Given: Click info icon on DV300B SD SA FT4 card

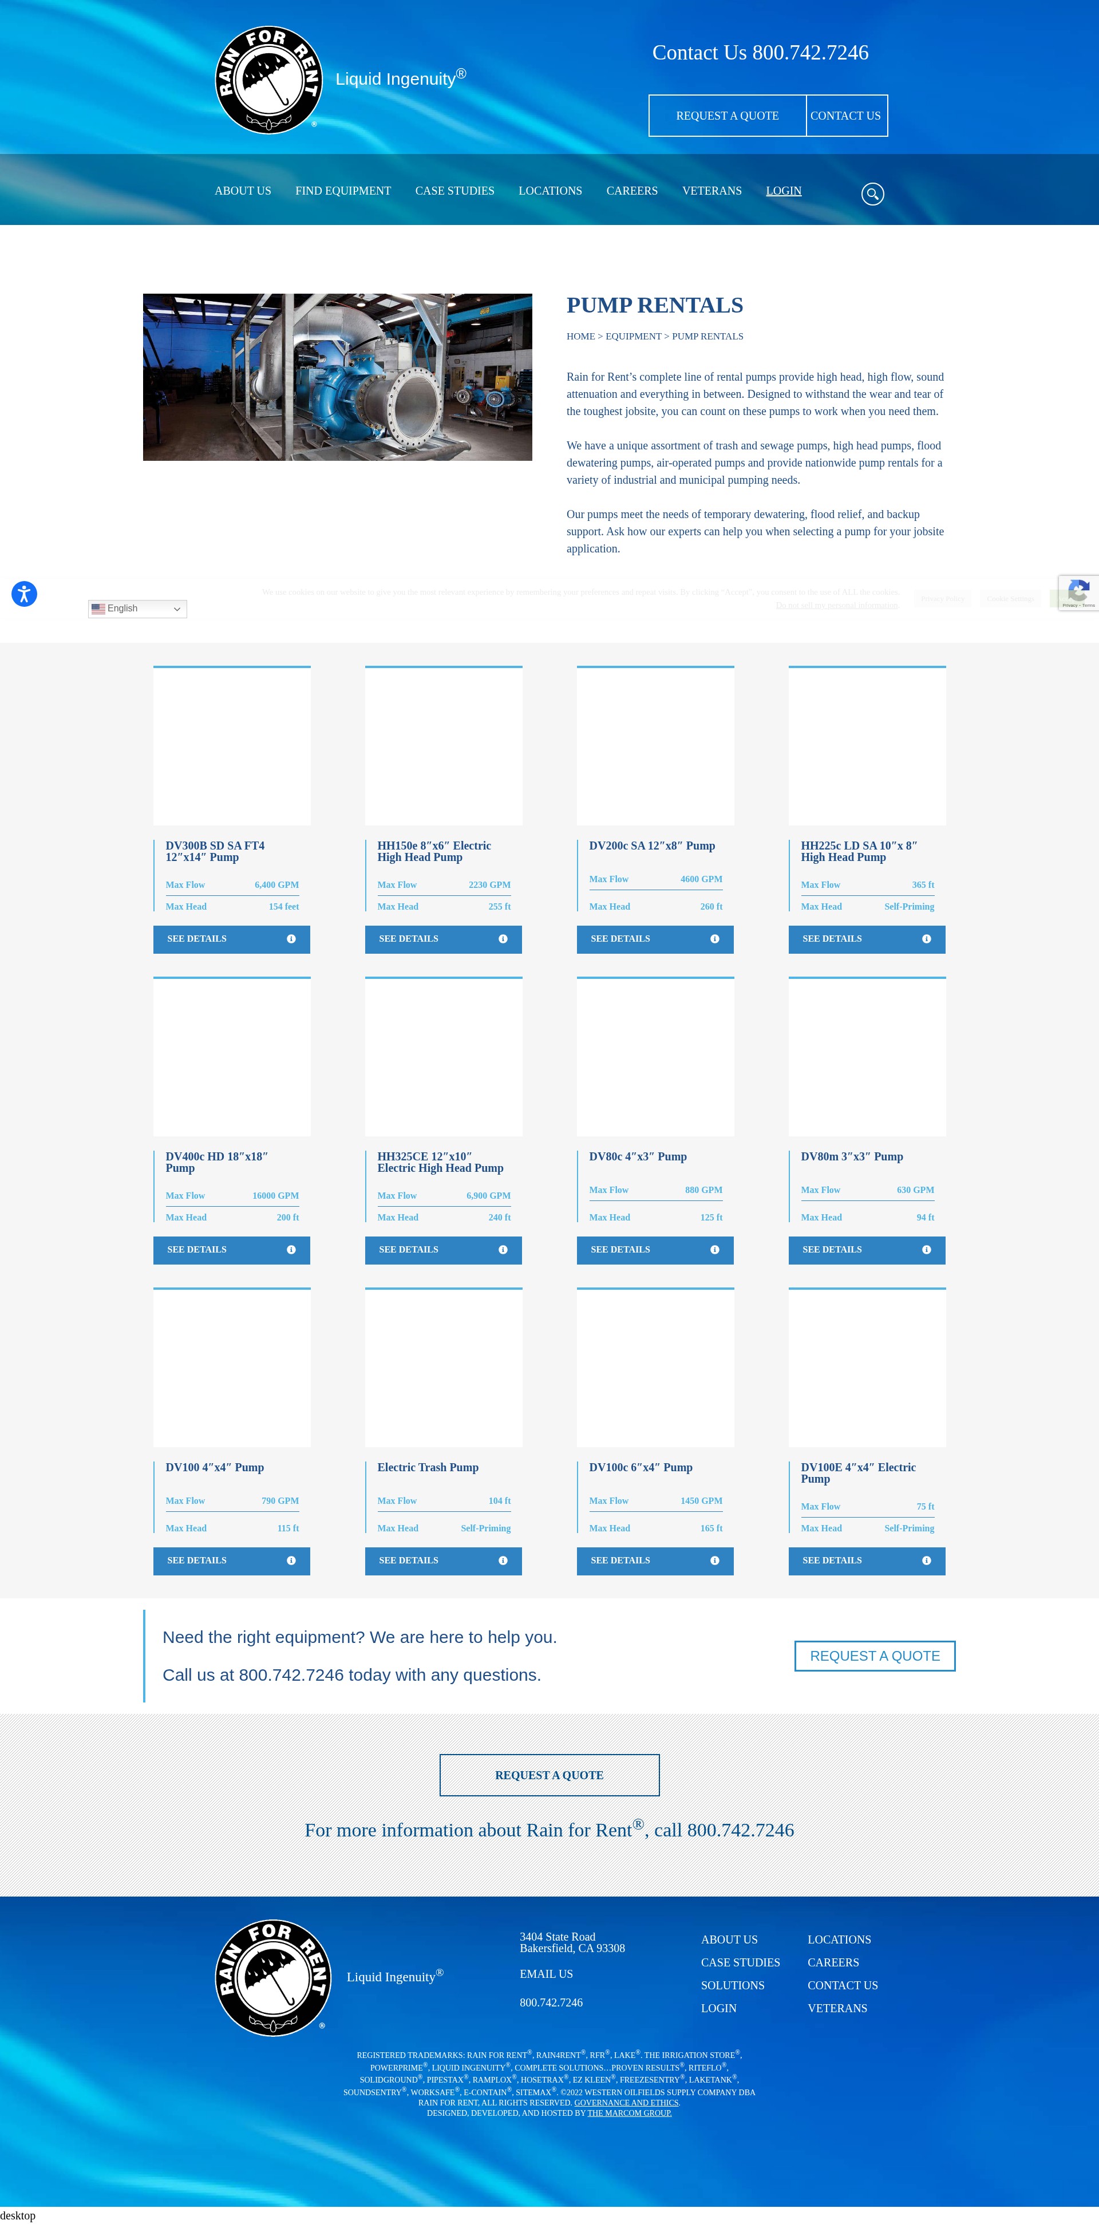Looking at the screenshot, I should (291, 939).
